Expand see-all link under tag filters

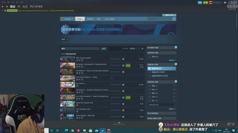pos(172,109)
